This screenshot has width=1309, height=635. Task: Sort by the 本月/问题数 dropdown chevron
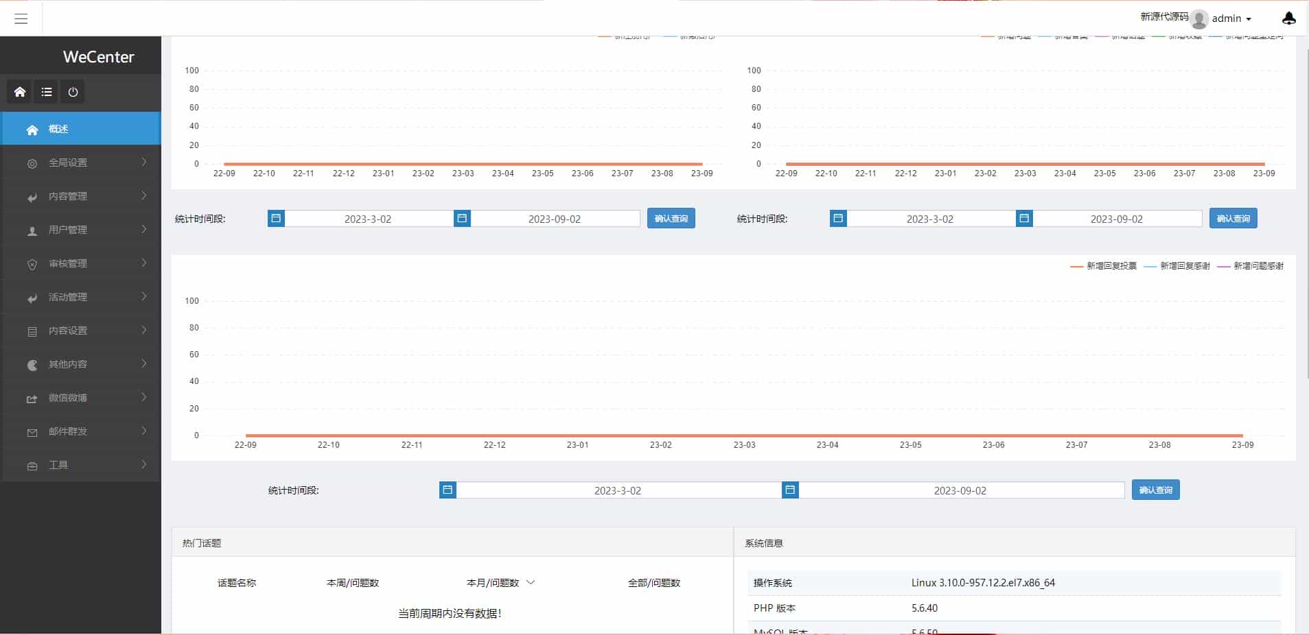point(531,583)
